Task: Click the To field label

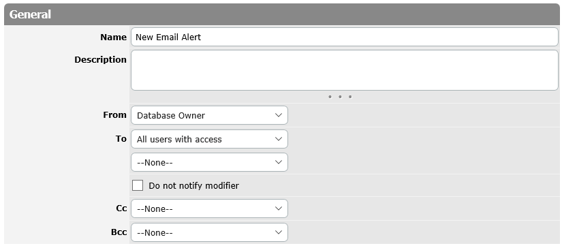Action: coord(121,139)
